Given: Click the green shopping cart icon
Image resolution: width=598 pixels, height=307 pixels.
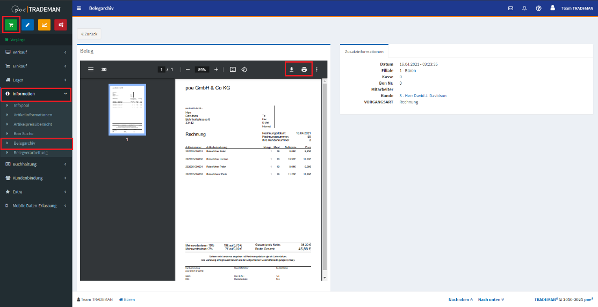Looking at the screenshot, I should tap(11, 25).
